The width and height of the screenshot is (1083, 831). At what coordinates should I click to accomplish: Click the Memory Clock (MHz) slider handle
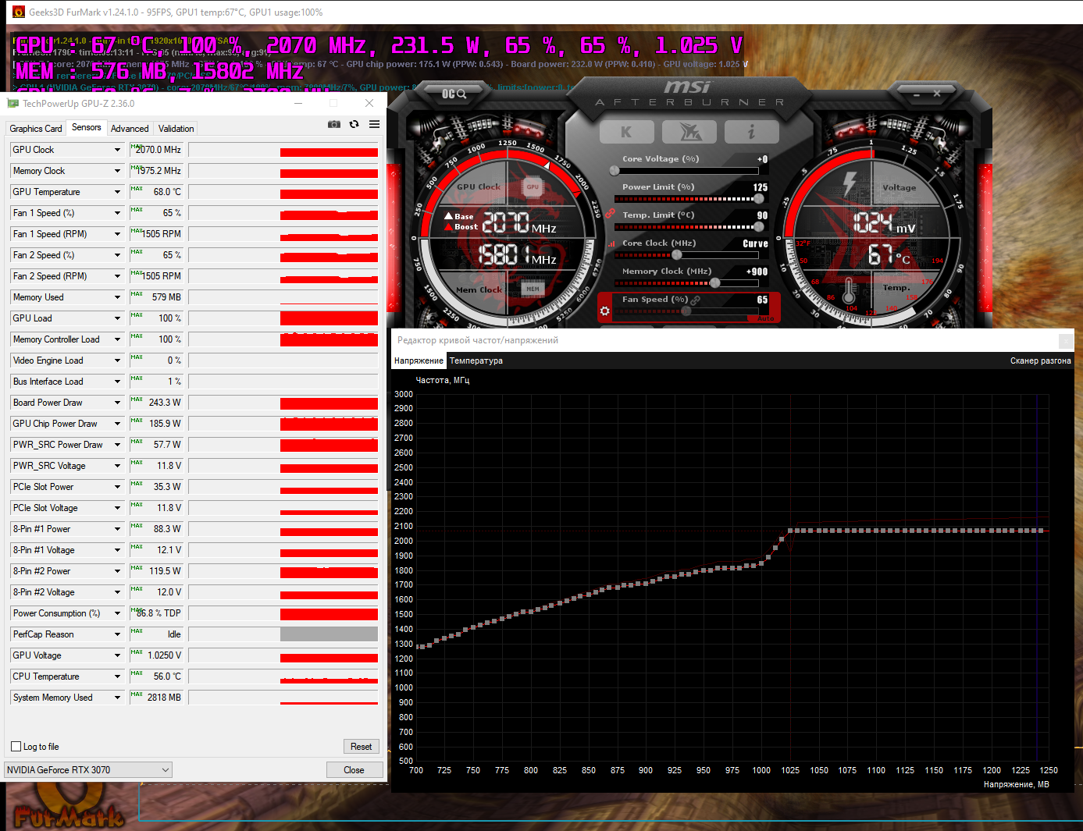point(714,283)
